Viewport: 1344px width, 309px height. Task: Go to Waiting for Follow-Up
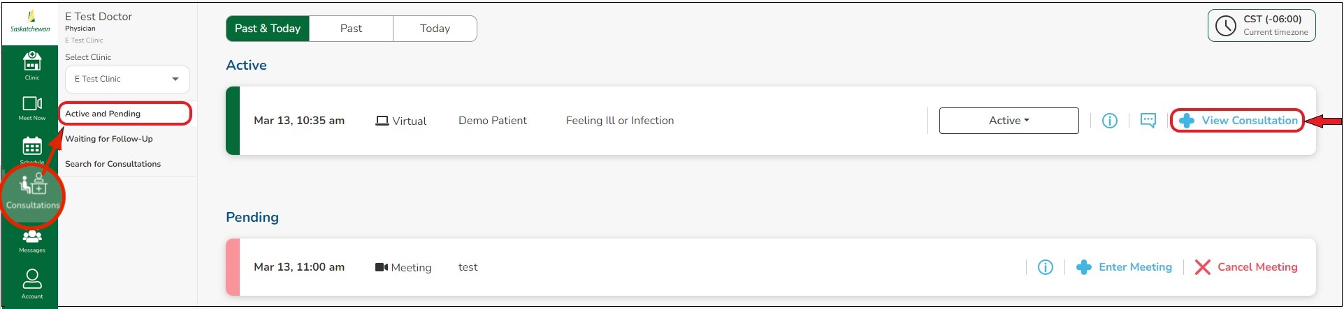click(109, 139)
